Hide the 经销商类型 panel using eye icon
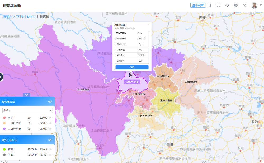This screenshot has height=163, width=264. click(x=50, y=101)
